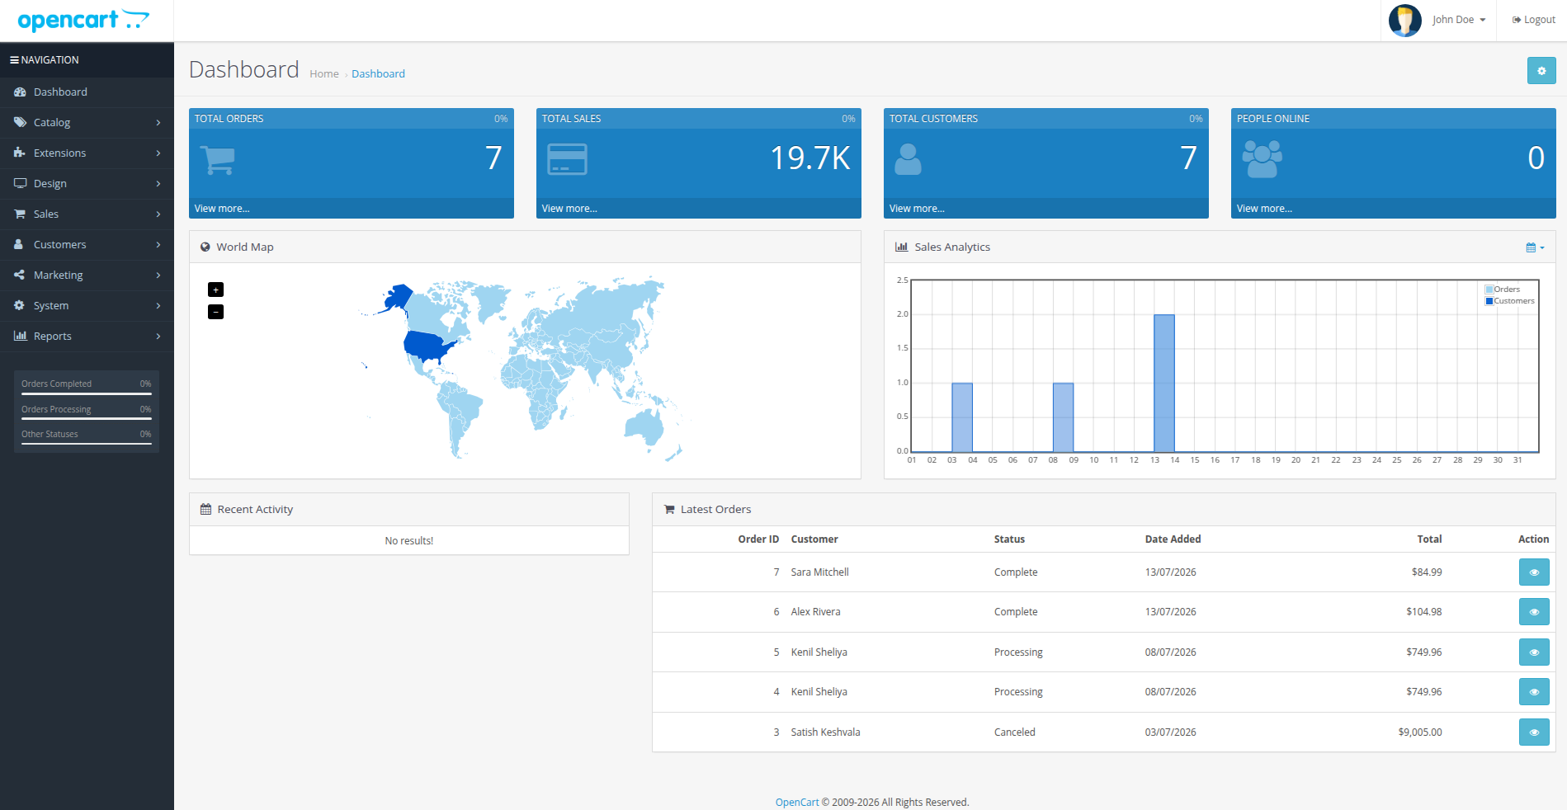
Task: Open the John Doe user dropdown
Action: 1459,20
